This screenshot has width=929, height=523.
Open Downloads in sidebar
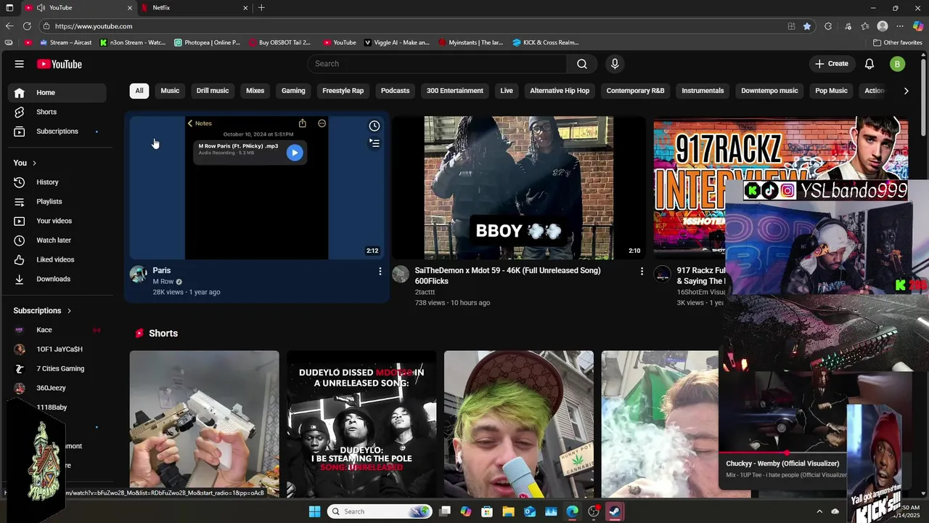[57, 279]
